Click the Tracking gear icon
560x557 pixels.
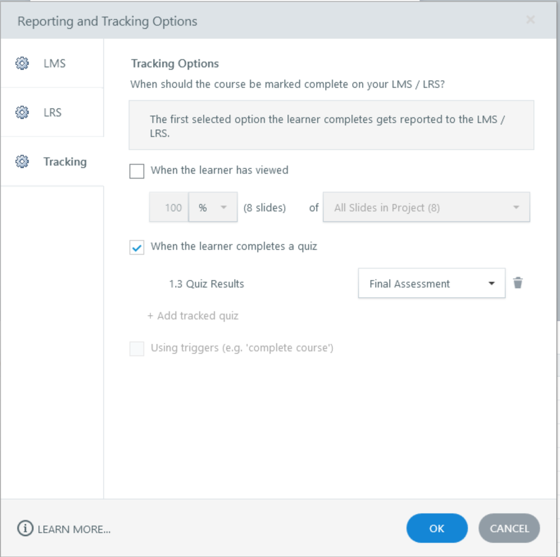coord(22,162)
